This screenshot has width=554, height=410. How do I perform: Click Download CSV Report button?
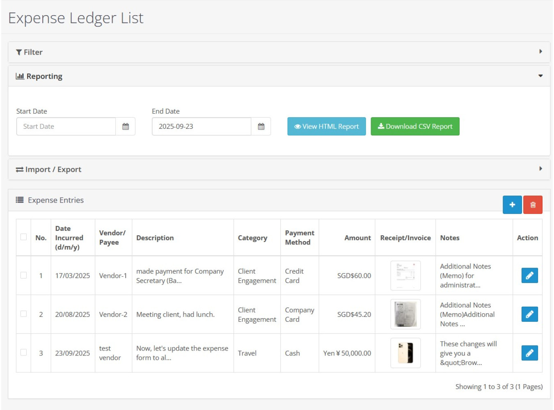tap(415, 126)
